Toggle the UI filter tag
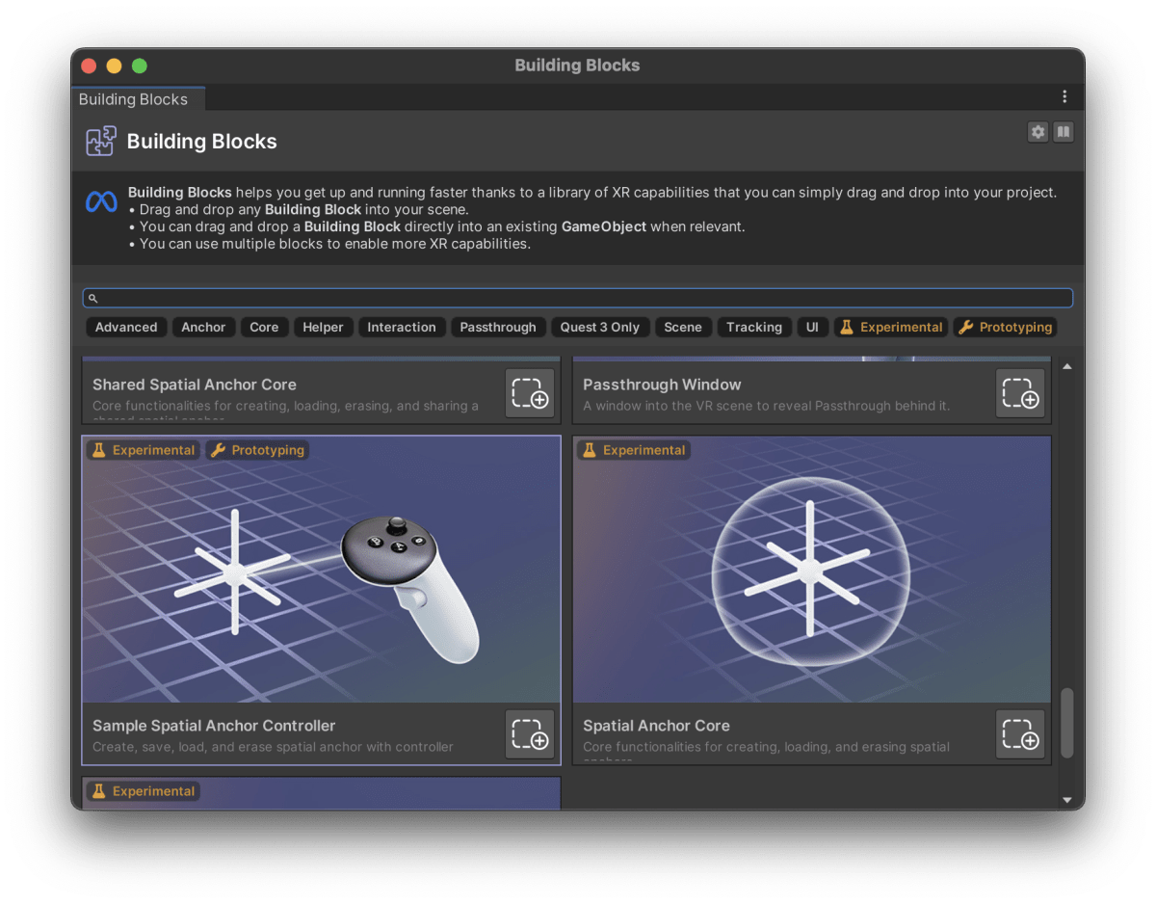Image resolution: width=1156 pixels, height=904 pixels. [812, 328]
